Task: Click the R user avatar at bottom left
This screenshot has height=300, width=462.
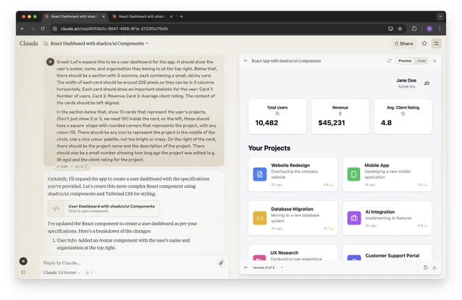Action: click(x=23, y=261)
